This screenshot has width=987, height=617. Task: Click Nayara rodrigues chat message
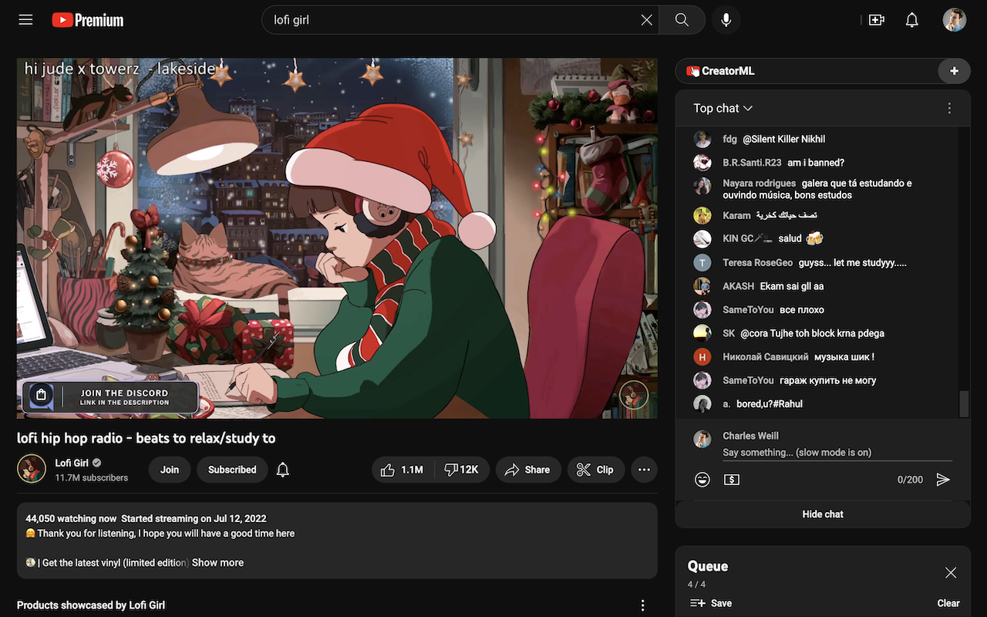[817, 189]
